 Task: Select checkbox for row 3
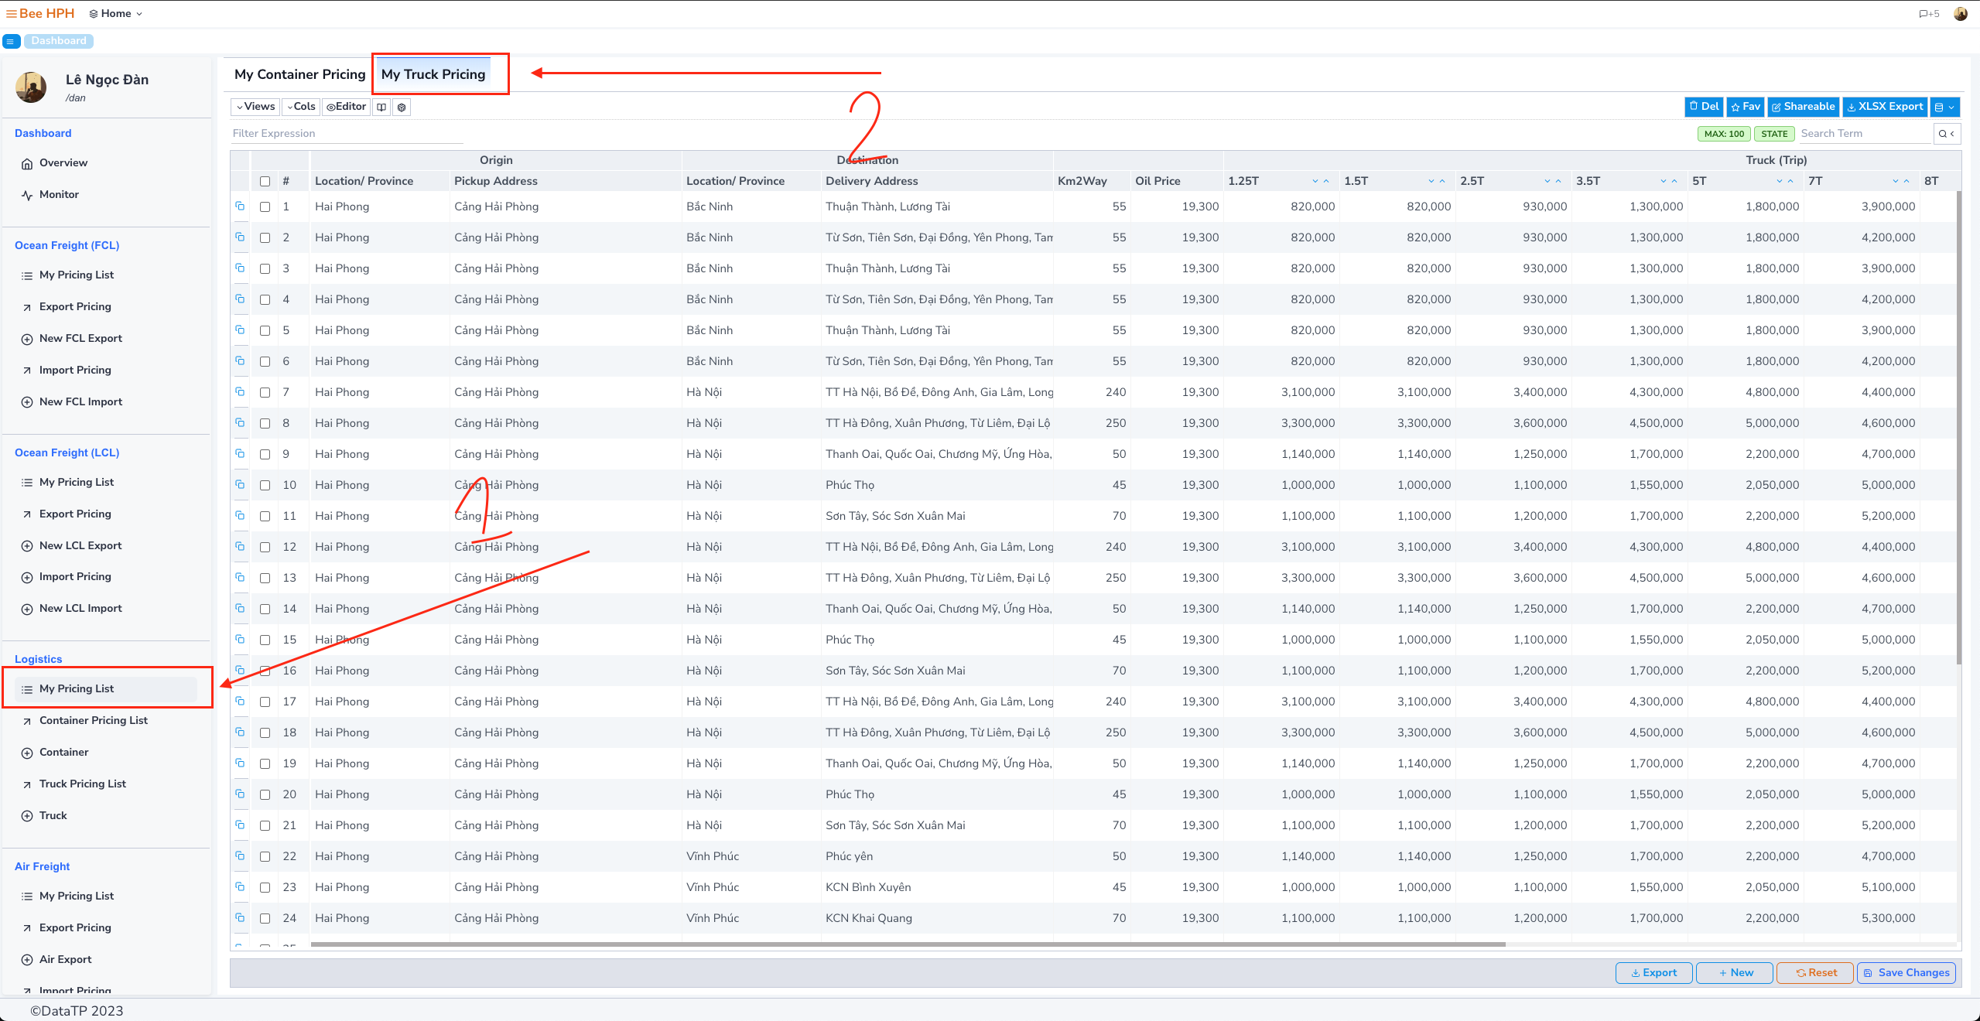coord(265,268)
